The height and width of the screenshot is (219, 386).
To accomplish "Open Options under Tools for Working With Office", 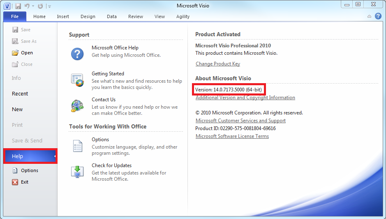I will click(x=100, y=140).
